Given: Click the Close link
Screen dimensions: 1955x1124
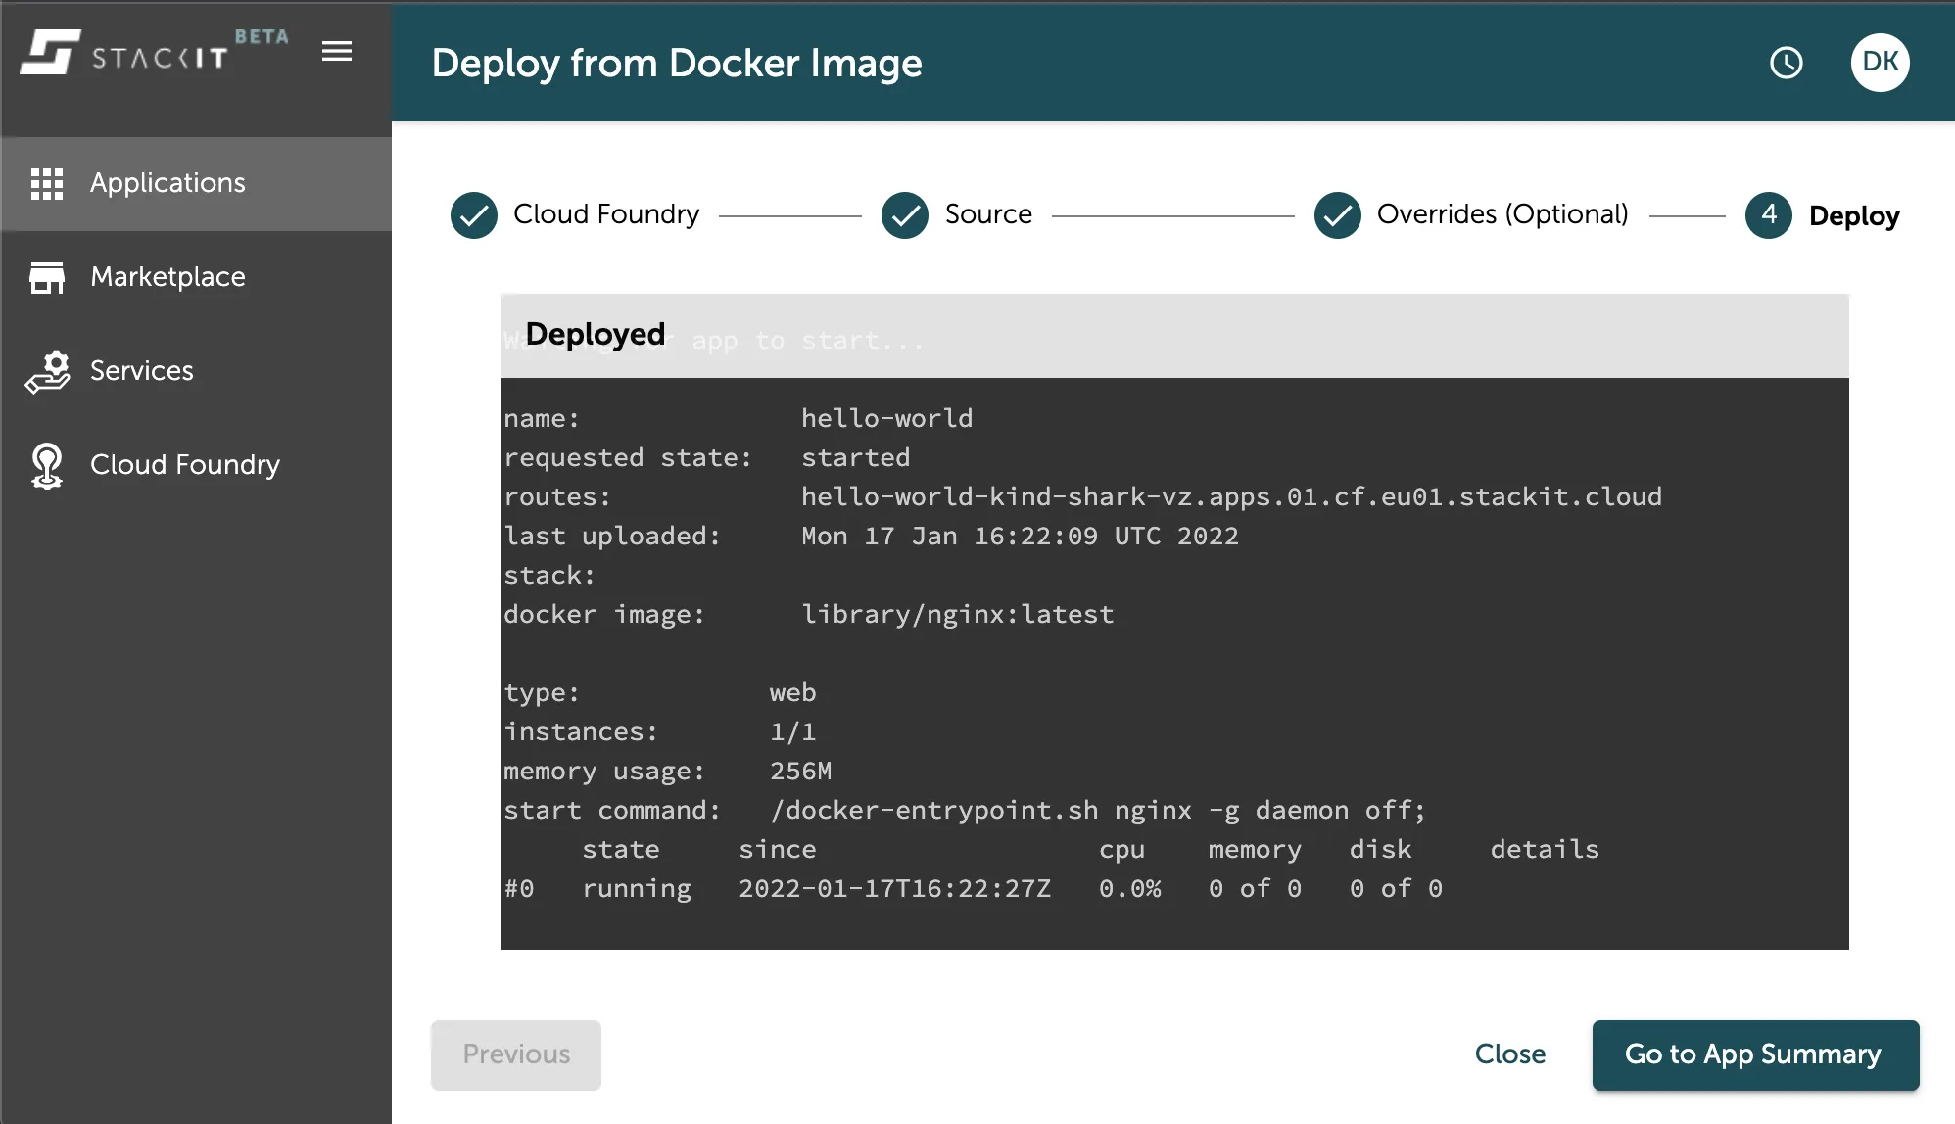Looking at the screenshot, I should point(1509,1054).
